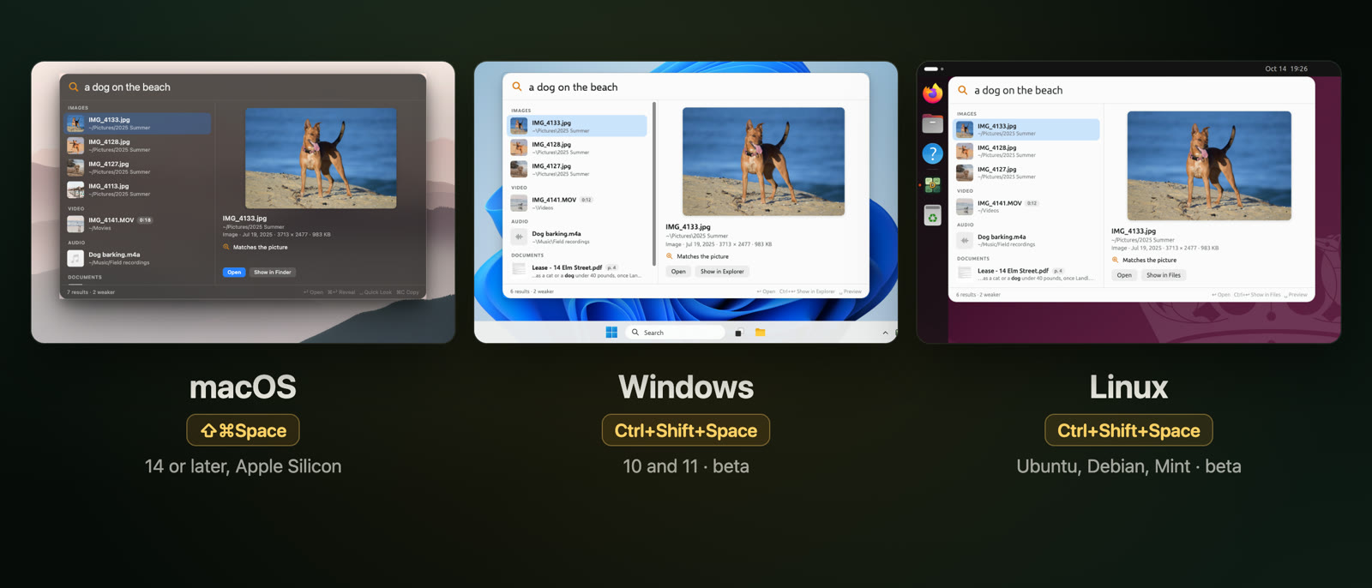Select IMG_4133.jpg in the Windows results

click(578, 126)
